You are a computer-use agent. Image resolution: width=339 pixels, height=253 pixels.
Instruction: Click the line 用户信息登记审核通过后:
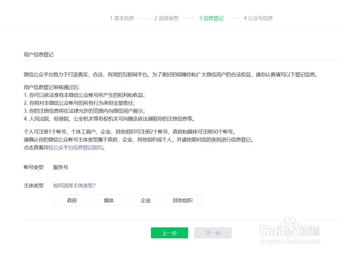click(52, 87)
